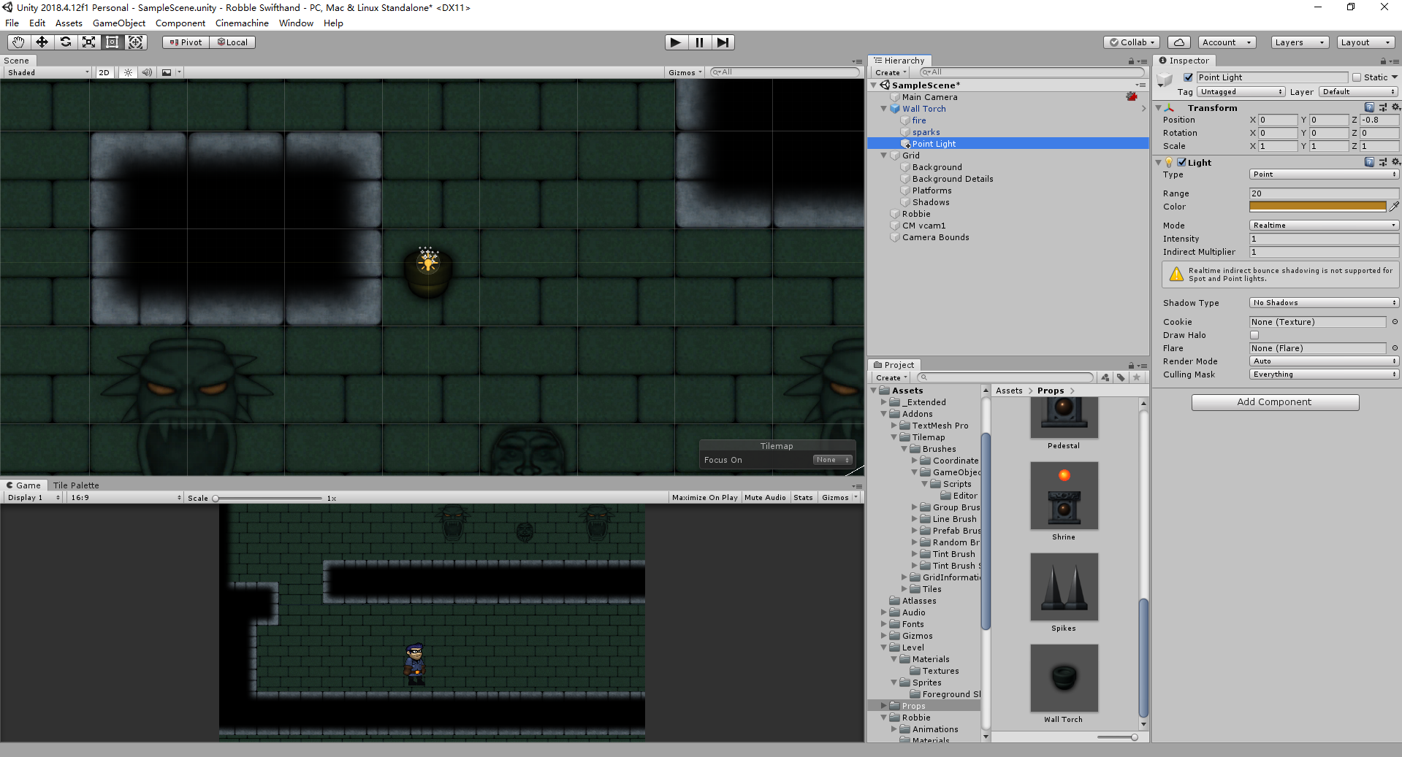Image resolution: width=1402 pixels, height=757 pixels.
Task: Click the Project Create button
Action: click(x=891, y=377)
